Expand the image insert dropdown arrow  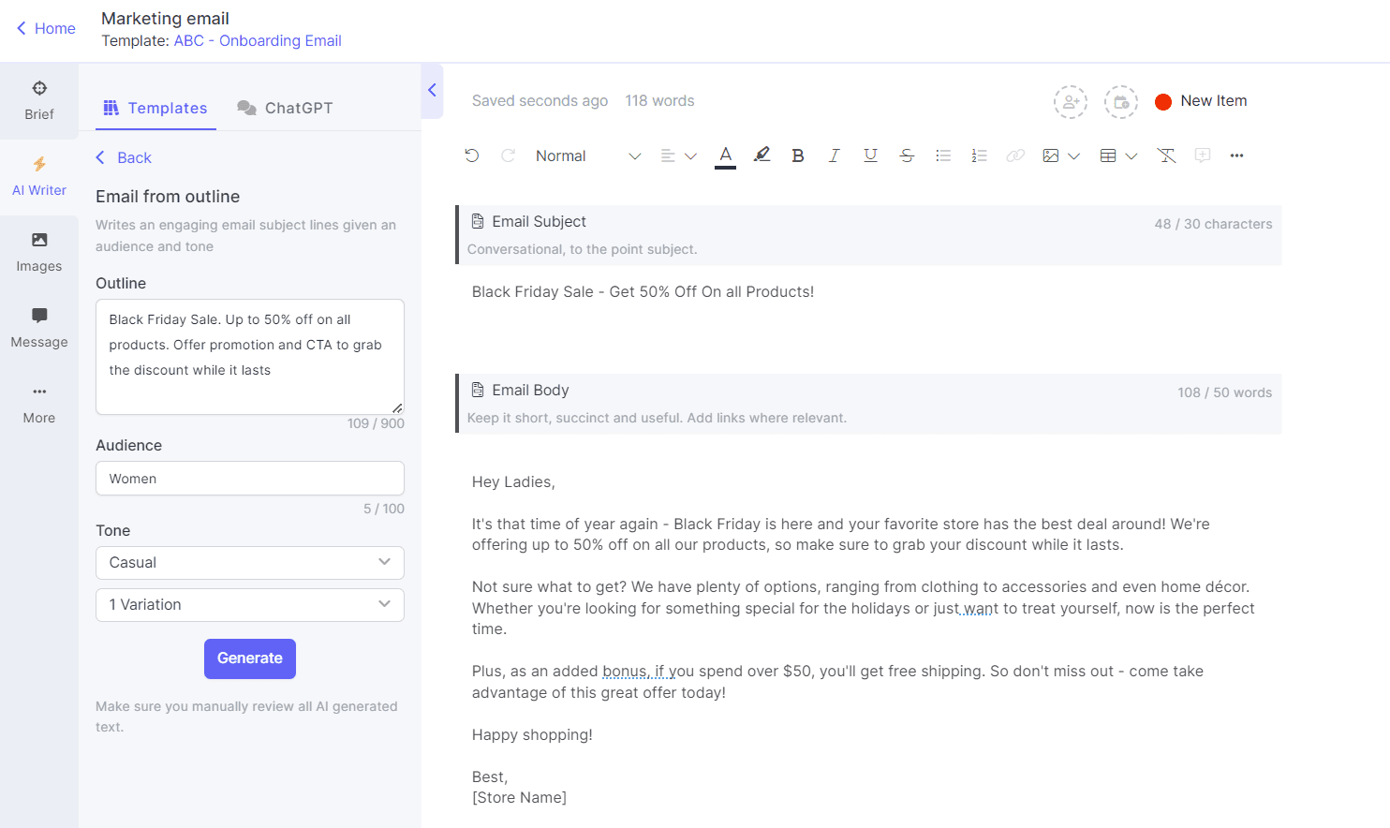pyautogui.click(x=1073, y=156)
